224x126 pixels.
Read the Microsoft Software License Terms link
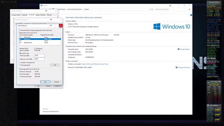point(95,64)
